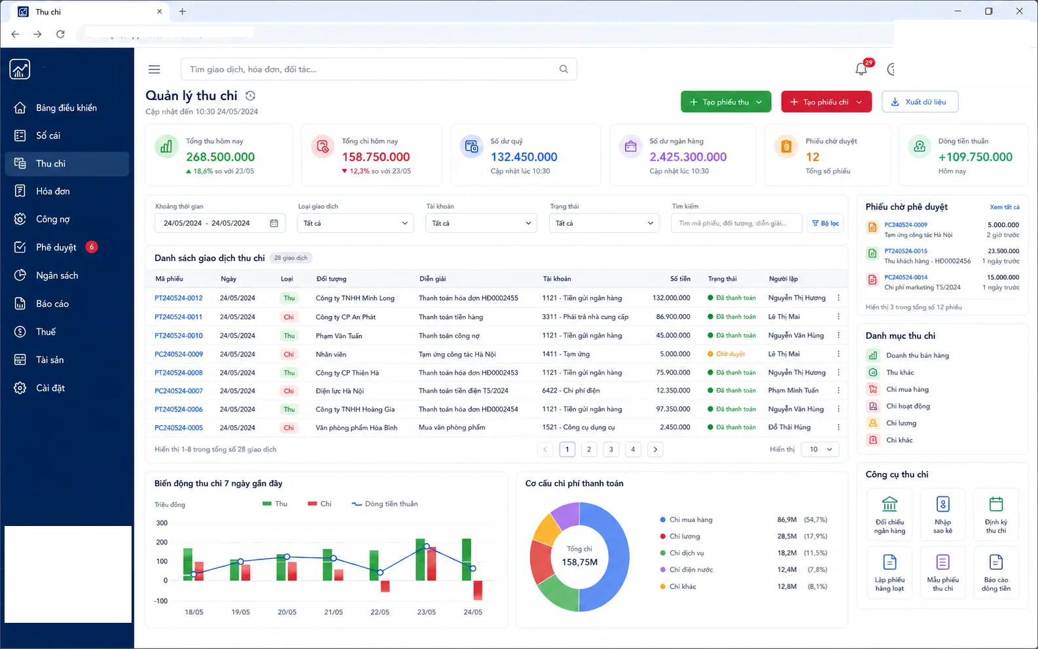Toggle the hamburger menu icon
1038x649 pixels.
(x=154, y=69)
